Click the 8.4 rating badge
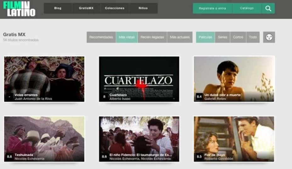Image resolution: width=292 pixels, height=169 pixels. click(199, 97)
